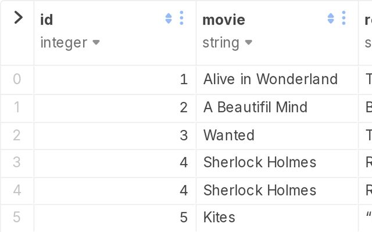Click the sort icon in movie column
The height and width of the screenshot is (232, 372).
[331, 19]
